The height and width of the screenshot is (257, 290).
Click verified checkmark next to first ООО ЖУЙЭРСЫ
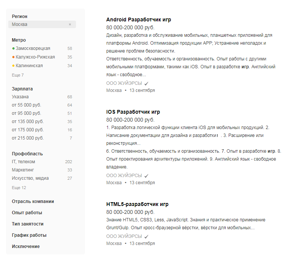146,84
